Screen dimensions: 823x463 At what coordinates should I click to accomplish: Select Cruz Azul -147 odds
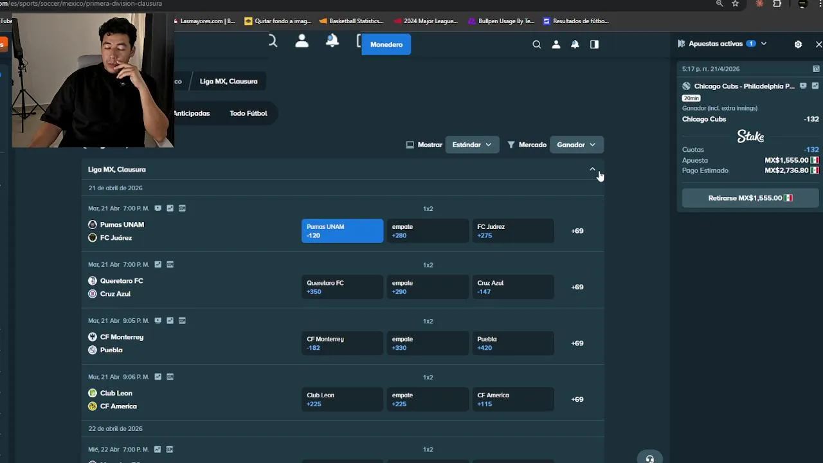point(513,287)
